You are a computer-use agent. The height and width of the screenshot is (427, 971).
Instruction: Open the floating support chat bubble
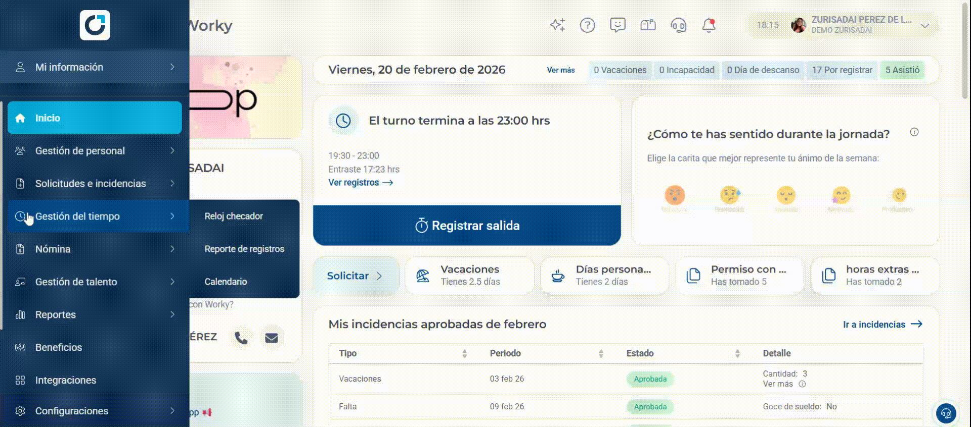point(946,414)
